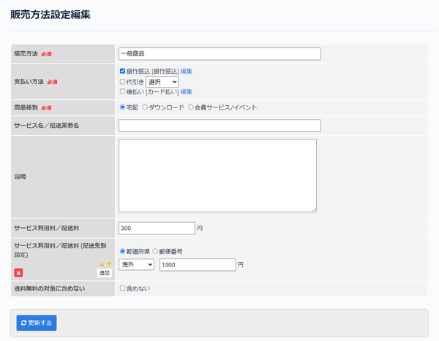Select the ダウンロード radio button
This screenshot has height=341, width=439.
click(x=145, y=107)
